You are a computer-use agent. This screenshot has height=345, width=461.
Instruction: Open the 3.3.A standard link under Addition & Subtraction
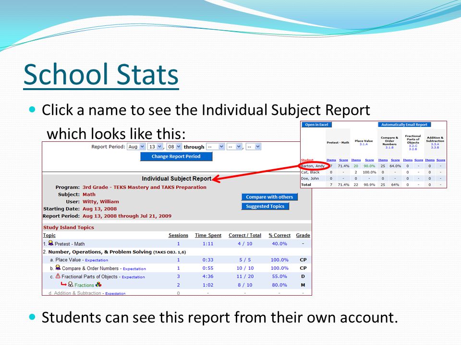(x=435, y=144)
